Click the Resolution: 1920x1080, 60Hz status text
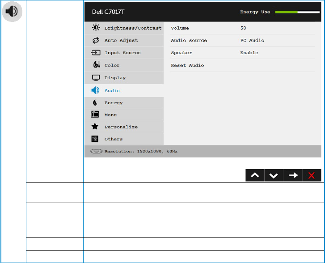The image size is (325, 263). pyautogui.click(x=141, y=152)
